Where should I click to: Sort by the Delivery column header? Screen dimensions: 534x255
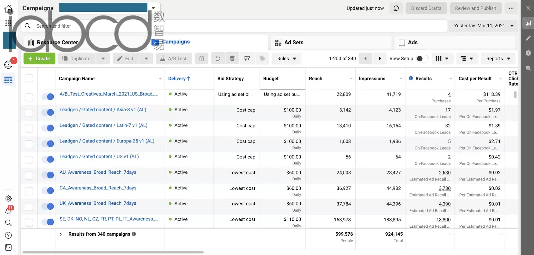(x=179, y=79)
